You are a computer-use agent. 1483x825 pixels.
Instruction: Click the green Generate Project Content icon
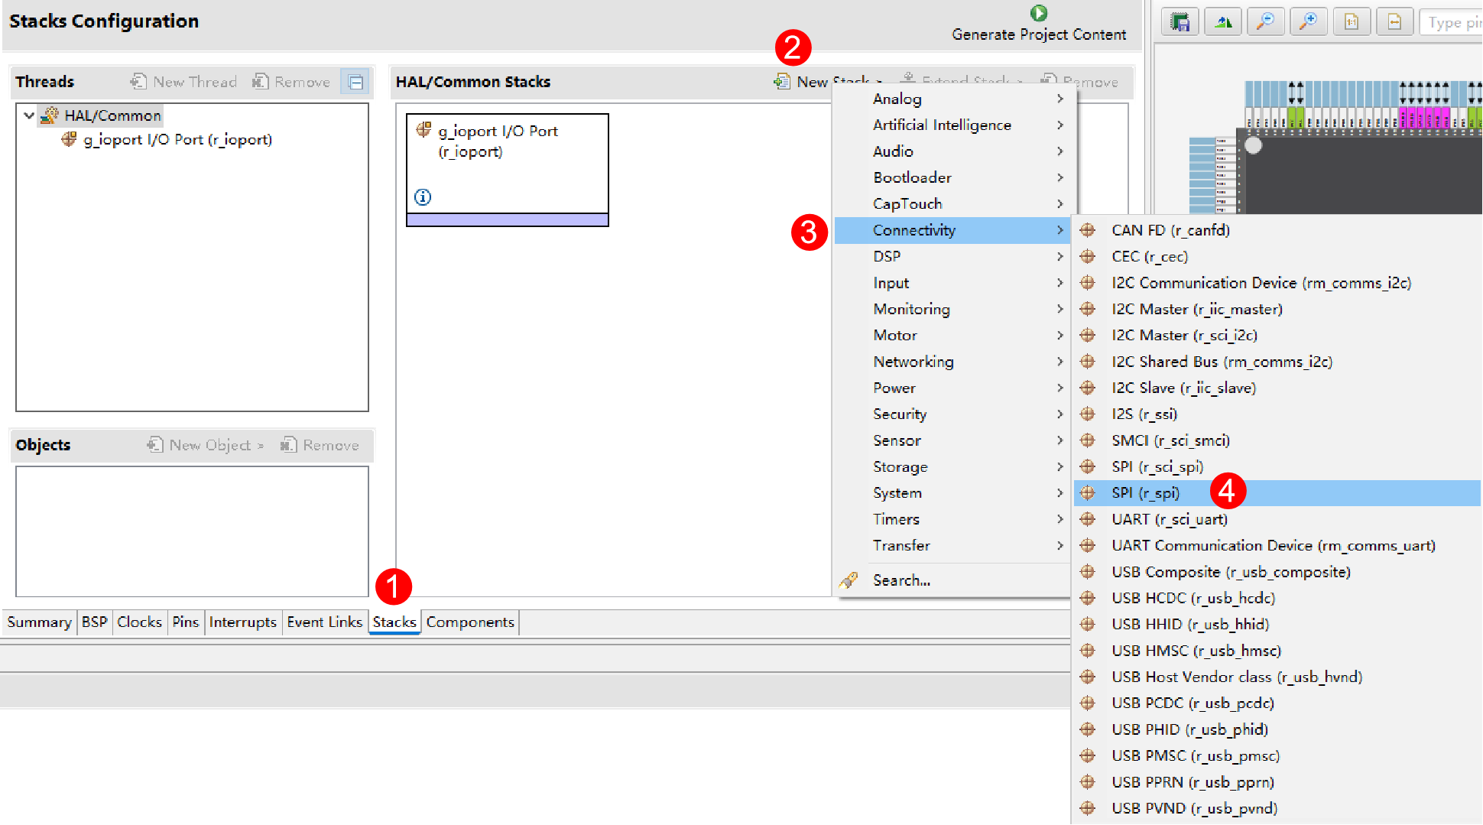(x=1038, y=13)
